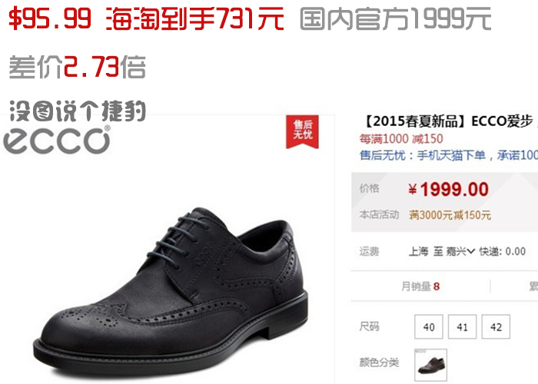The height and width of the screenshot is (384, 538).
Task: Click the 满3000元减150元 store activity
Action: click(x=450, y=215)
